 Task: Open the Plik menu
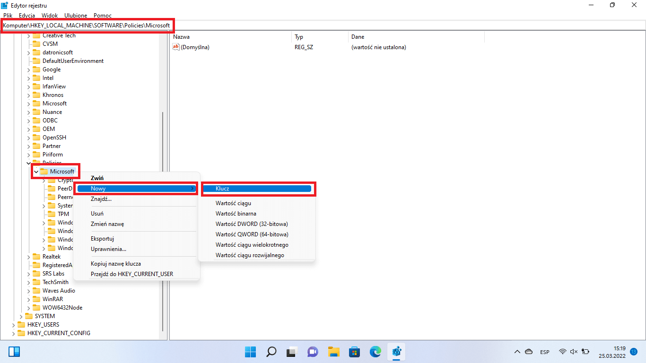(x=8, y=16)
